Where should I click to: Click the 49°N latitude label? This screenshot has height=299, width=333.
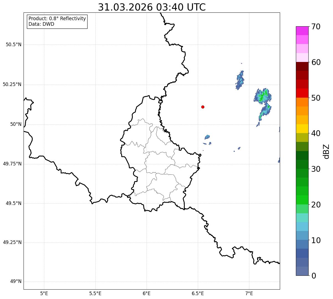point(16,281)
